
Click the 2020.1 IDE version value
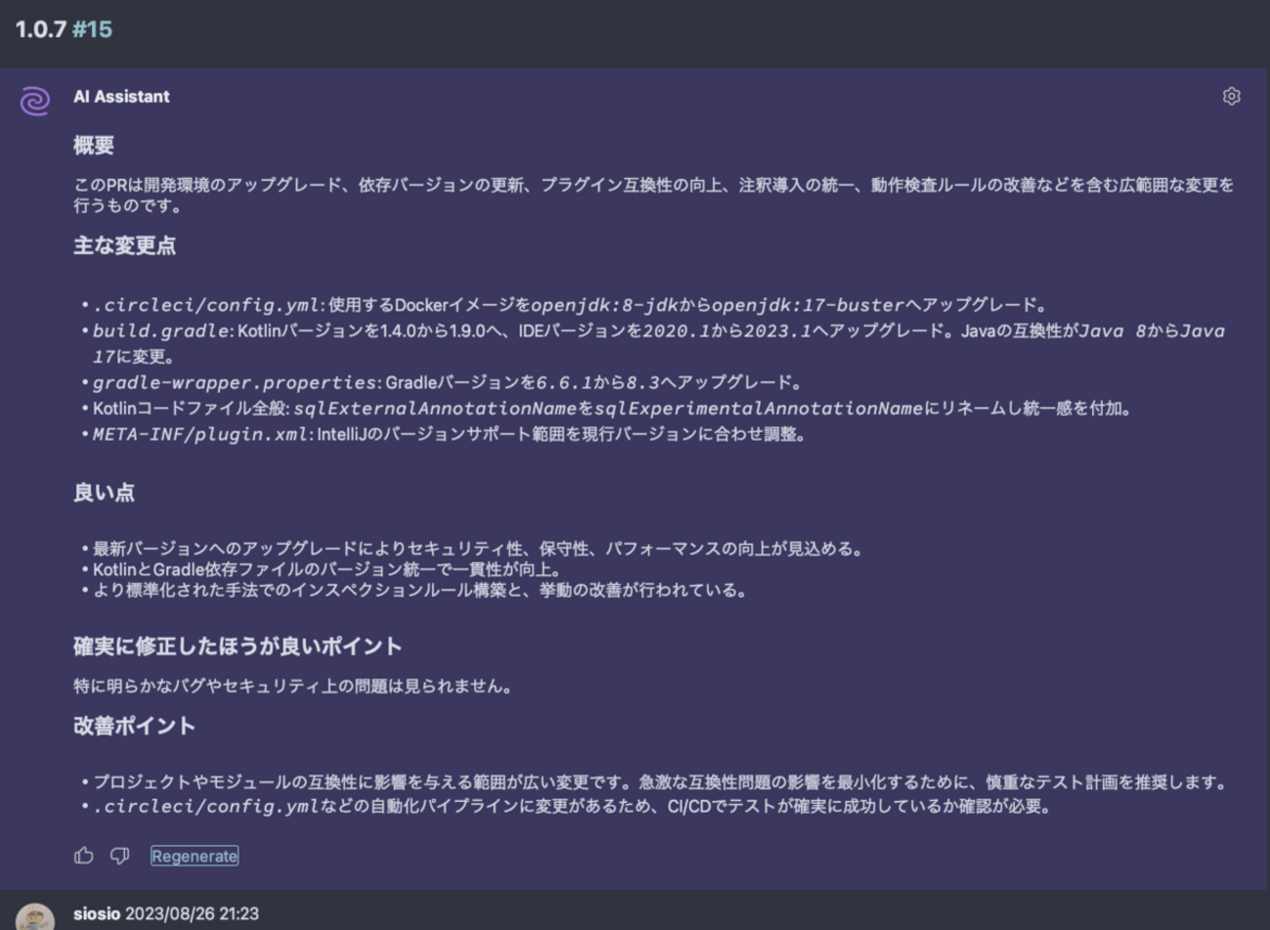(x=677, y=331)
